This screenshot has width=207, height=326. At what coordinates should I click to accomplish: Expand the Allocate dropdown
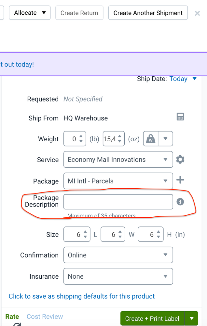click(44, 13)
